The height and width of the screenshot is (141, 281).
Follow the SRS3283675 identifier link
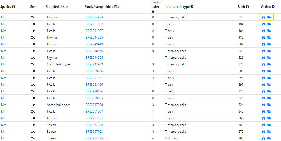click(94, 138)
